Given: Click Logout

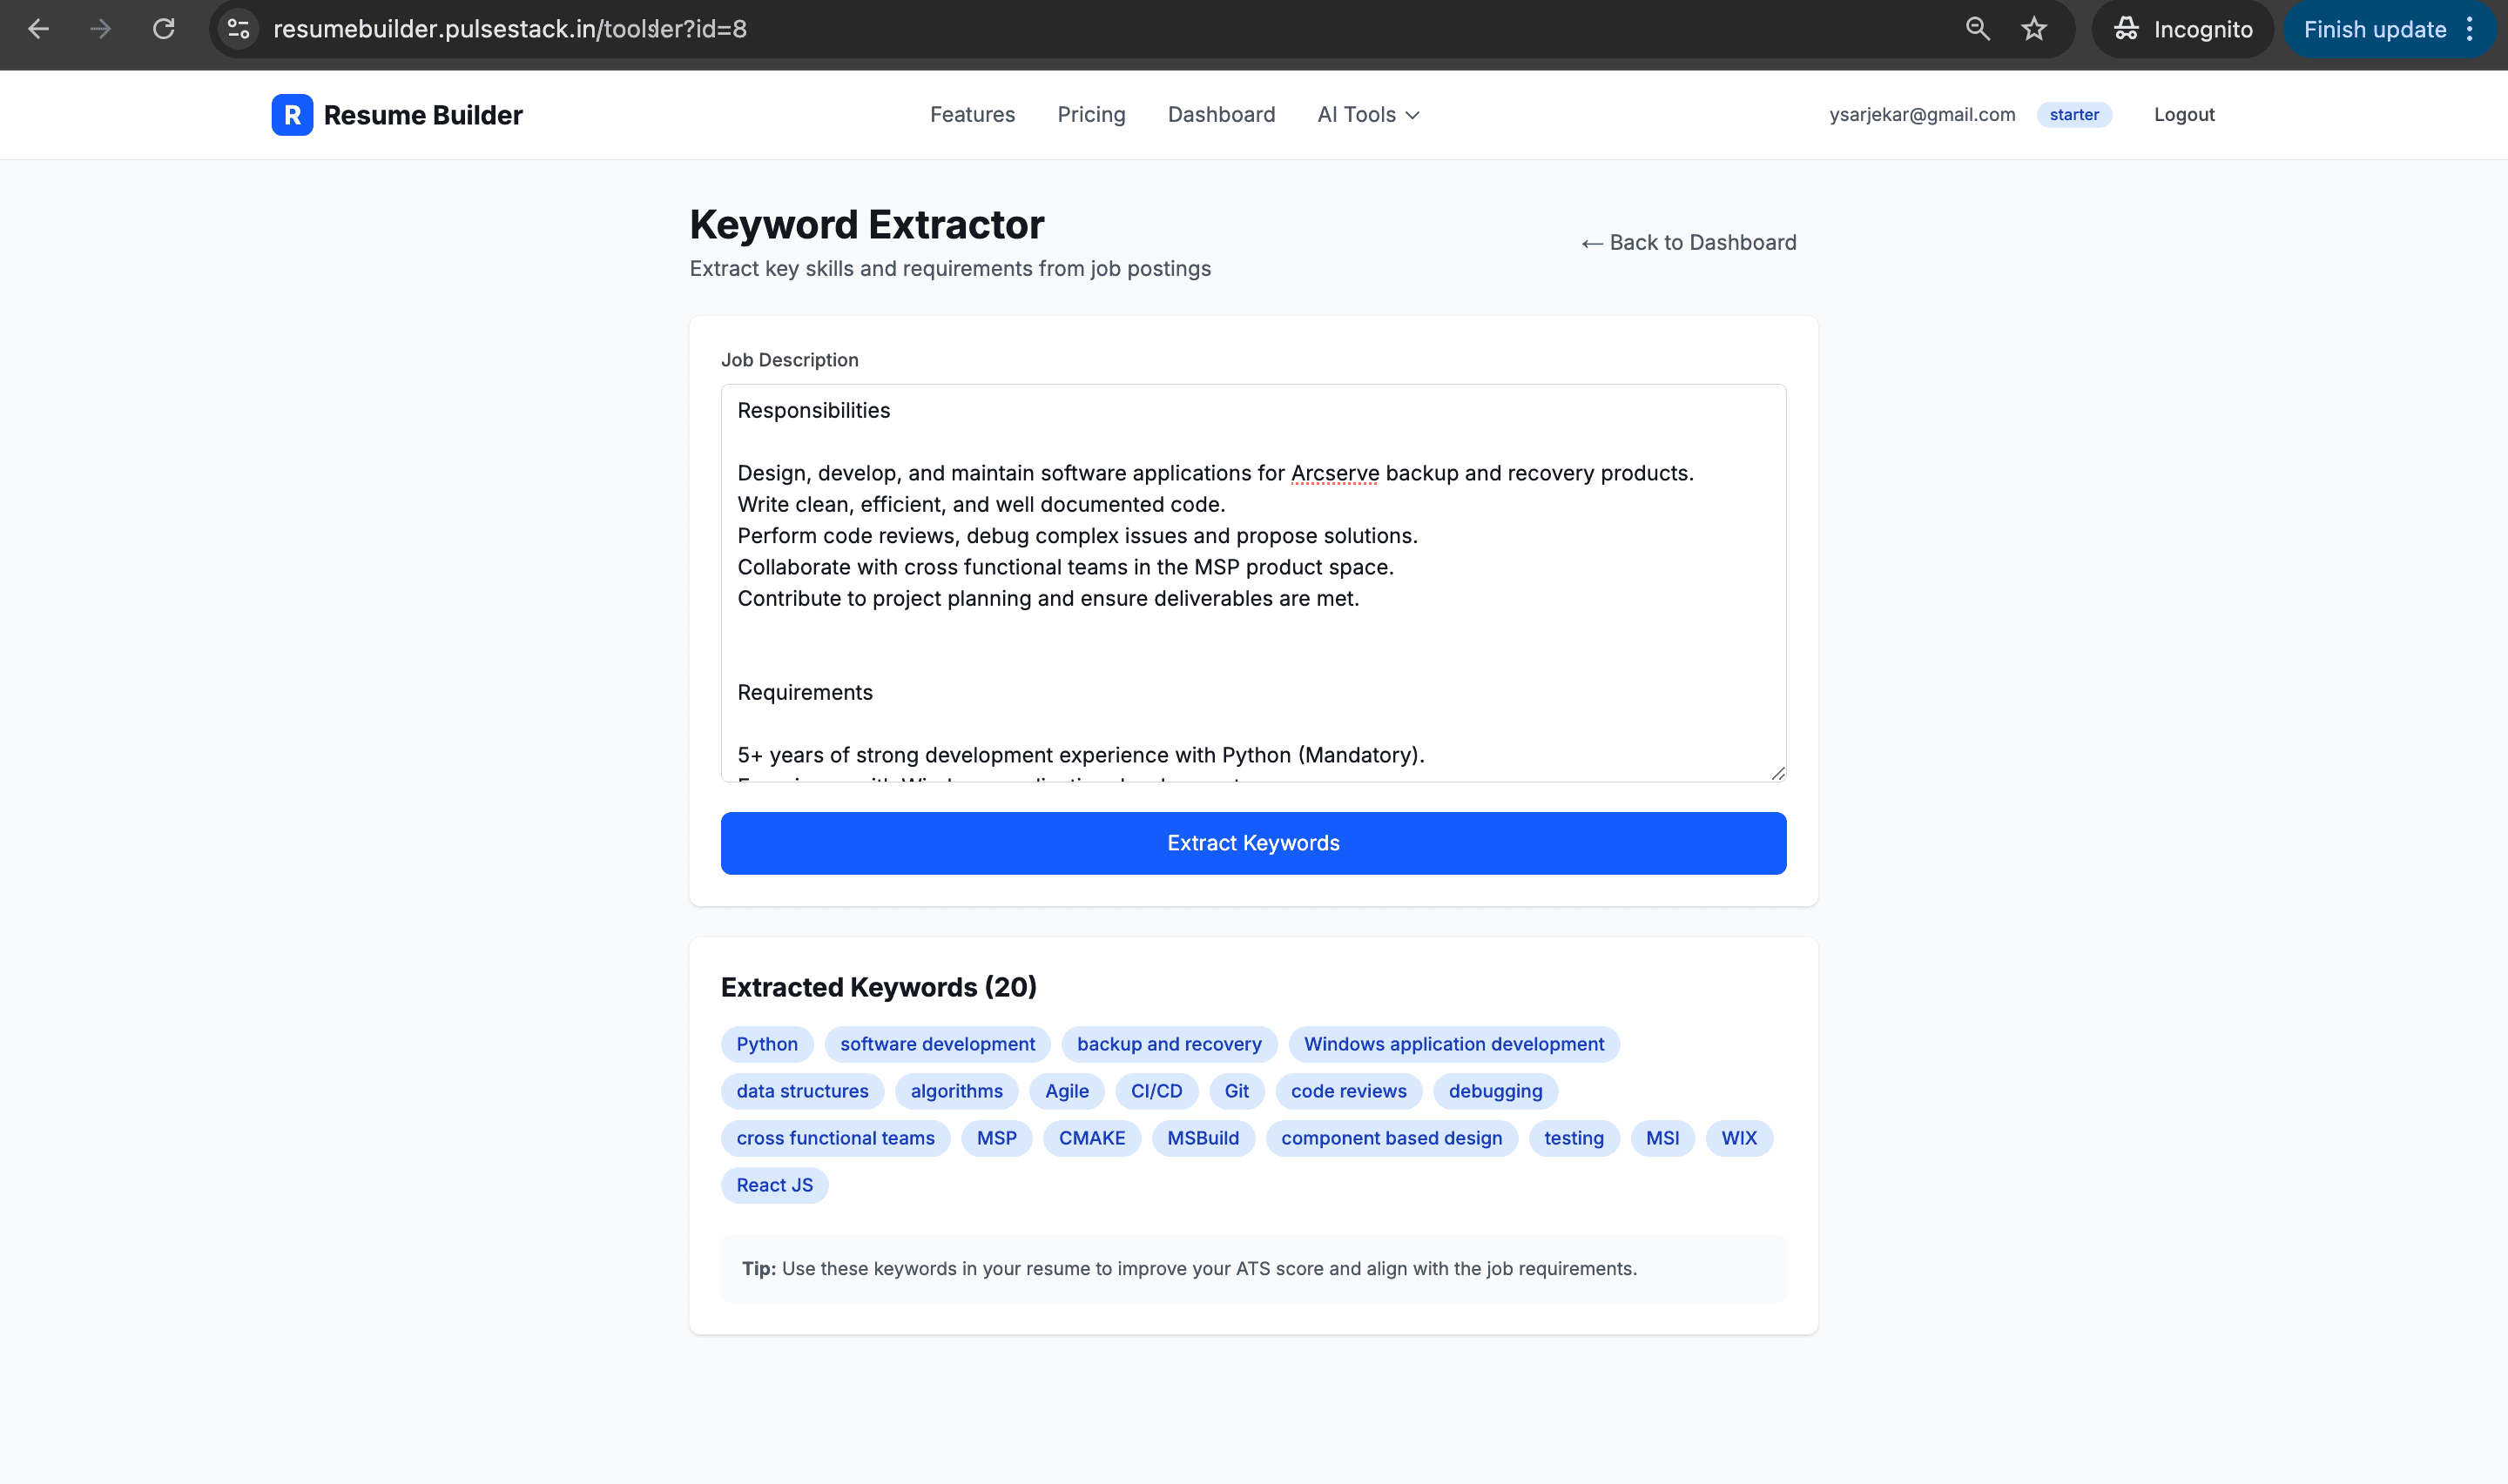Looking at the screenshot, I should (x=2183, y=114).
